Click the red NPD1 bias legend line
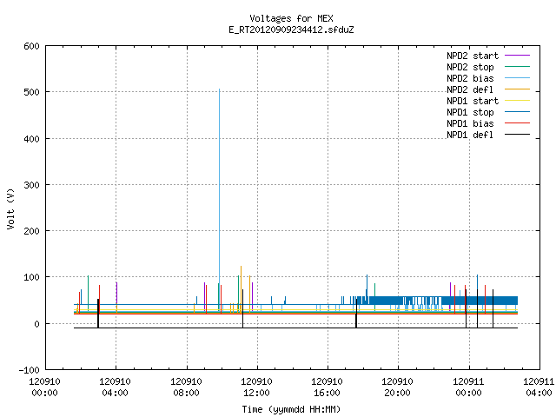556x417 pixels. point(517,123)
